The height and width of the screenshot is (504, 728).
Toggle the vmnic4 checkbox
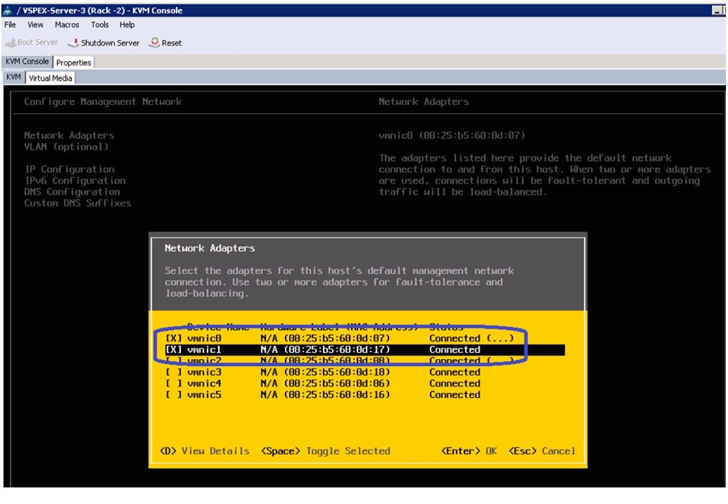(x=174, y=383)
